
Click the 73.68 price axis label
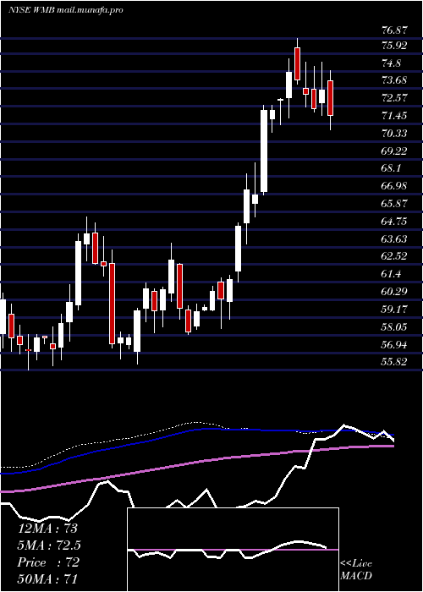[395, 80]
